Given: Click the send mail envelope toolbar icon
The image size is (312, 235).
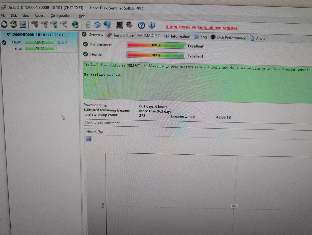Looking at the screenshot, I should tap(97, 25).
